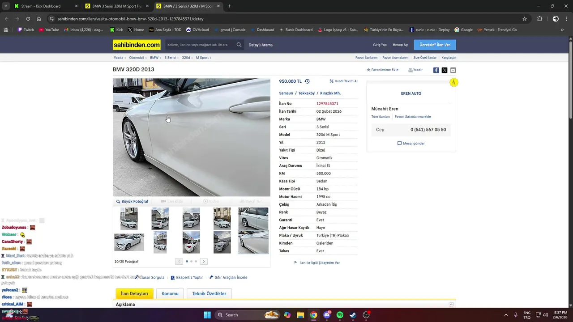Screen dimensions: 573x322
Task: Open Tüm ilanları of the seller
Action: (381, 117)
